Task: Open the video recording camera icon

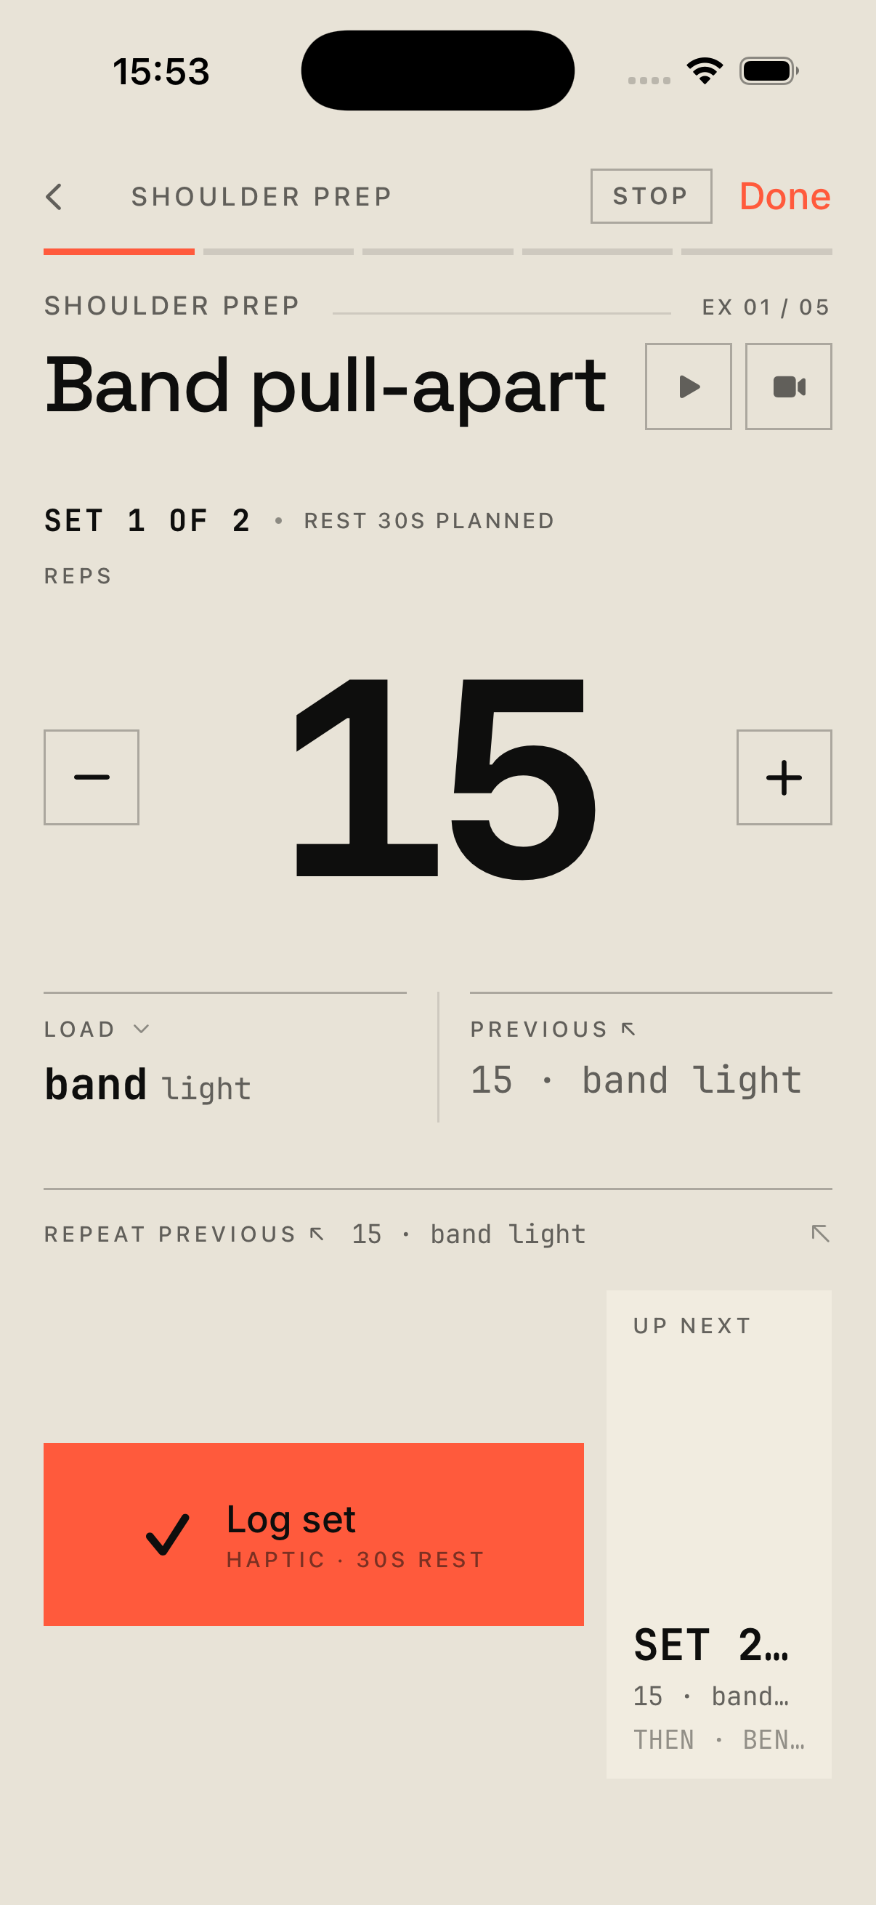Action: tap(787, 387)
